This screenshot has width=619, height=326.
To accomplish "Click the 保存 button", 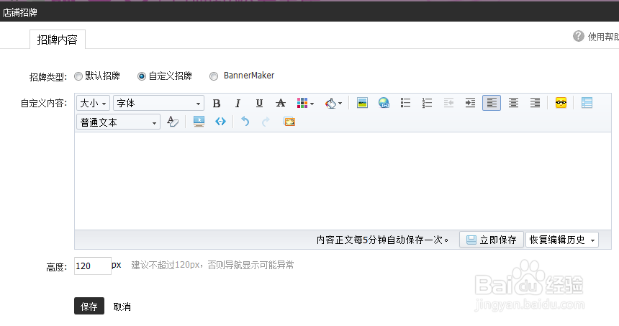I will tap(89, 307).
